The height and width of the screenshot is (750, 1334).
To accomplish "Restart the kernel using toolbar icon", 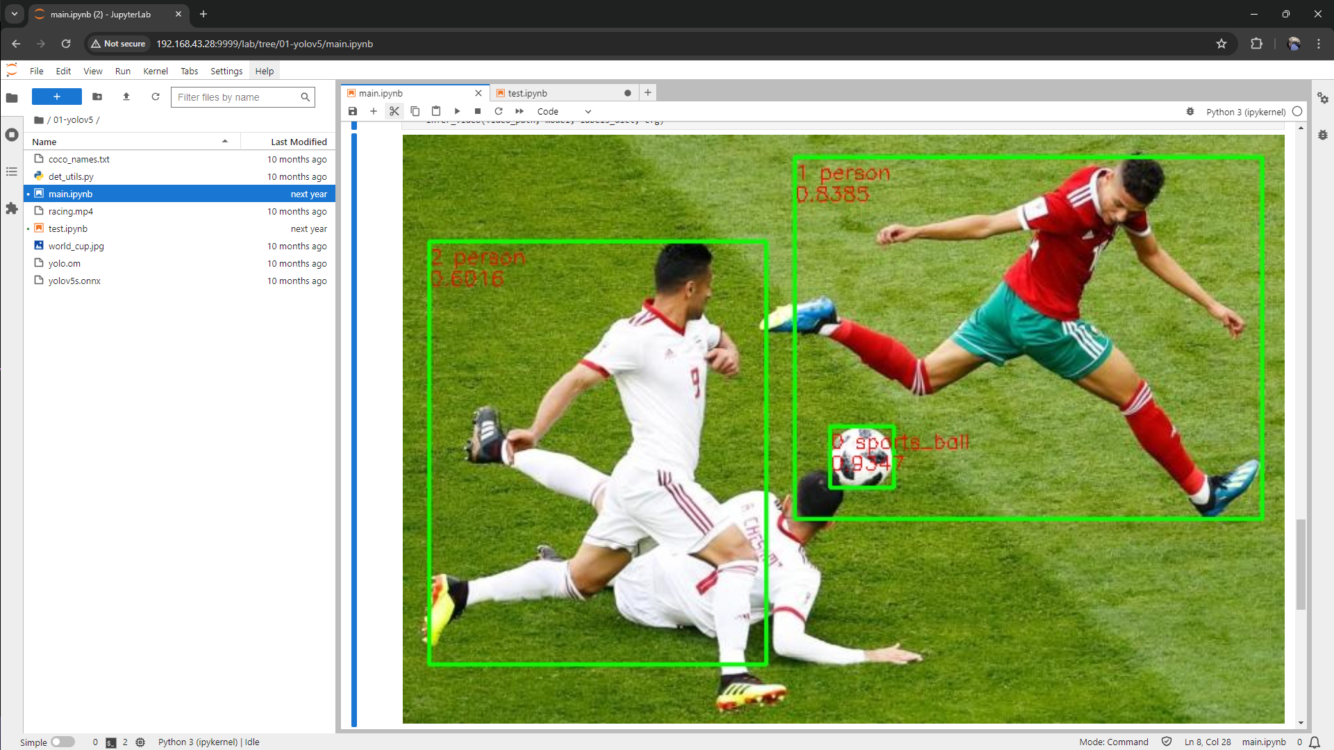I will pyautogui.click(x=499, y=111).
